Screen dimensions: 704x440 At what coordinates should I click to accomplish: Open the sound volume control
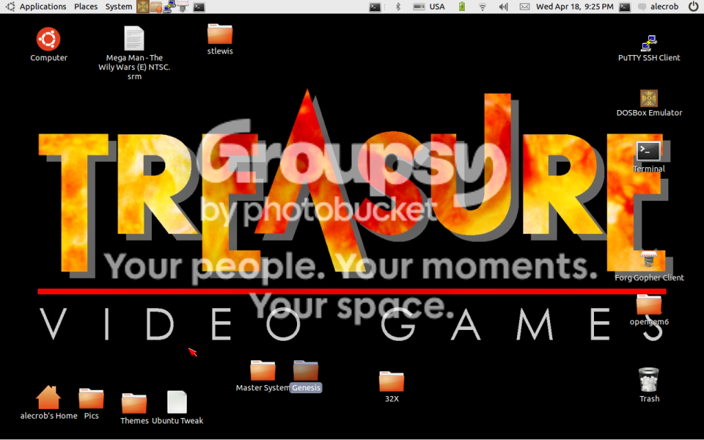[503, 7]
